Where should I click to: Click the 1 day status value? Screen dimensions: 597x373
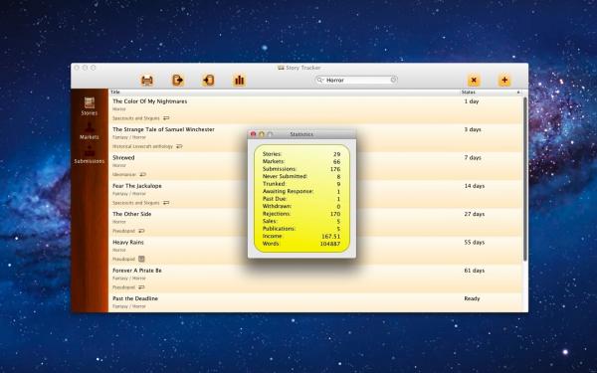[x=472, y=101]
